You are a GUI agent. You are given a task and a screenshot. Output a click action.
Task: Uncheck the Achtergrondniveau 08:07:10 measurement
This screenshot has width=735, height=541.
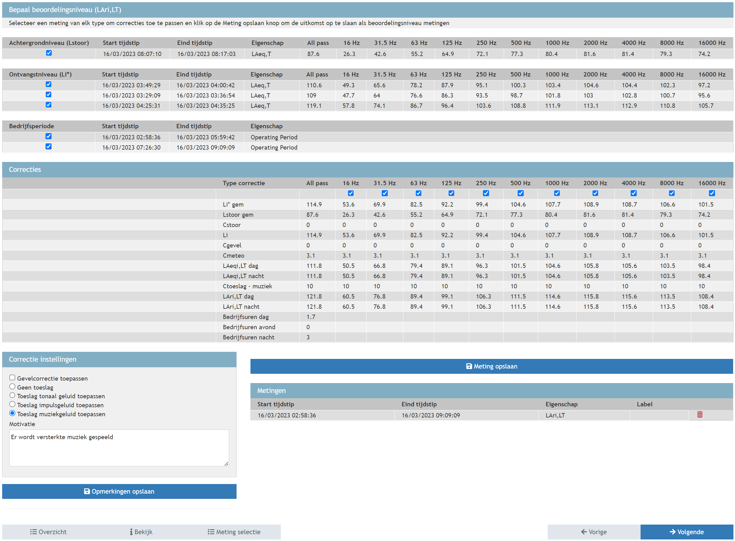(x=49, y=53)
